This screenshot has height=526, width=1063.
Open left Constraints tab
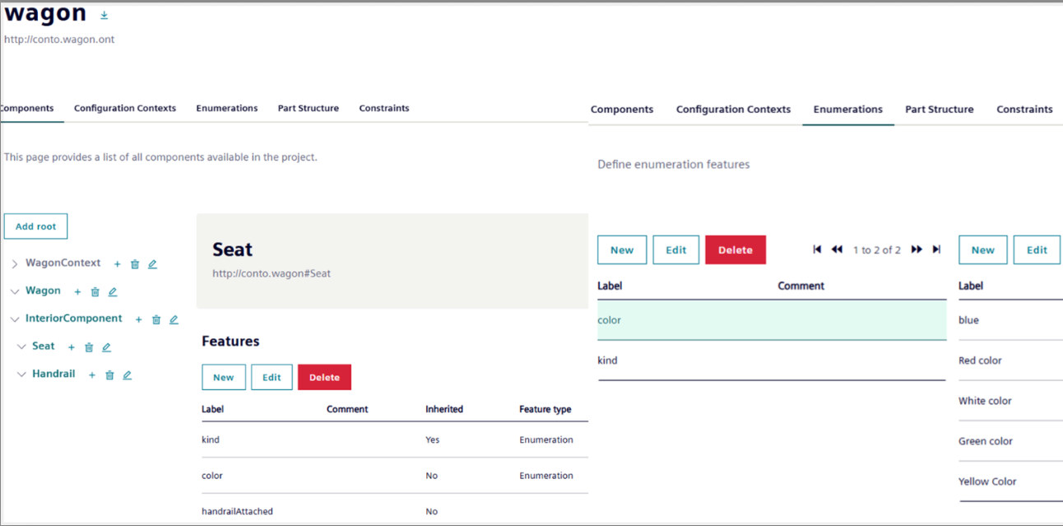pos(384,108)
